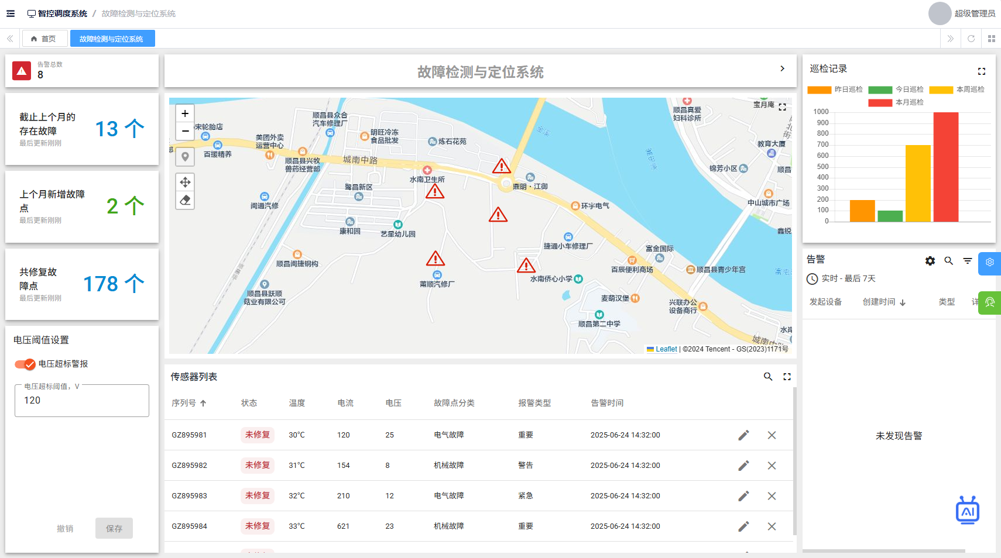
Task: Select the 故障检测与定位系统 tab
Action: [112, 39]
